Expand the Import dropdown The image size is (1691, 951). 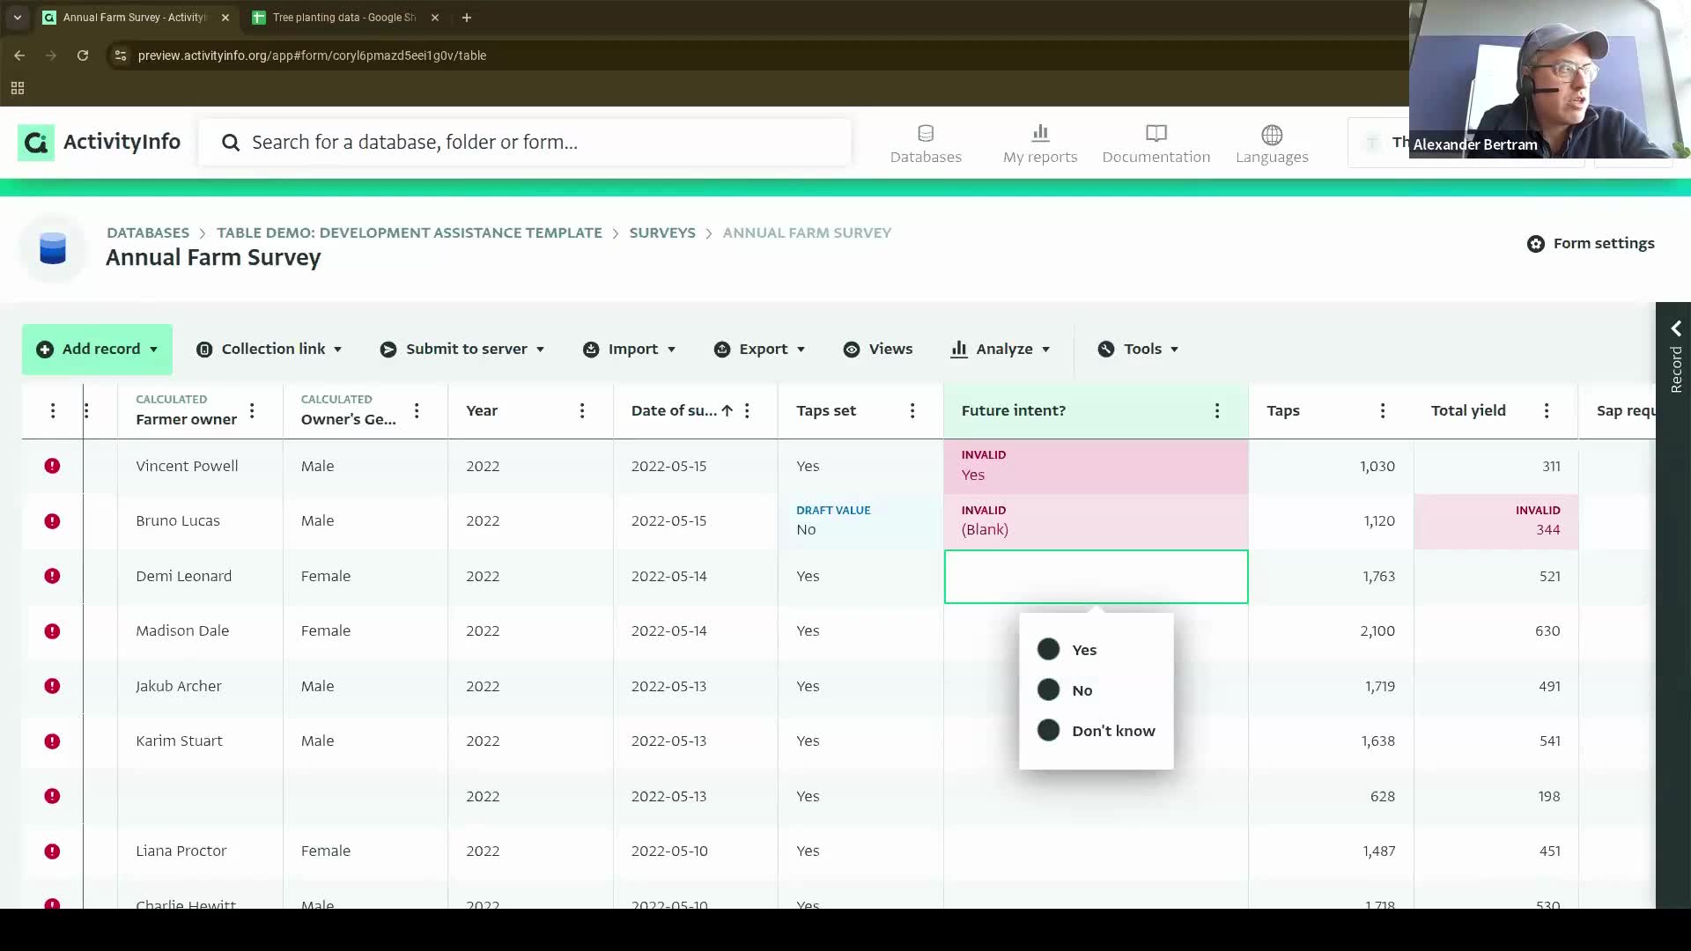point(671,350)
